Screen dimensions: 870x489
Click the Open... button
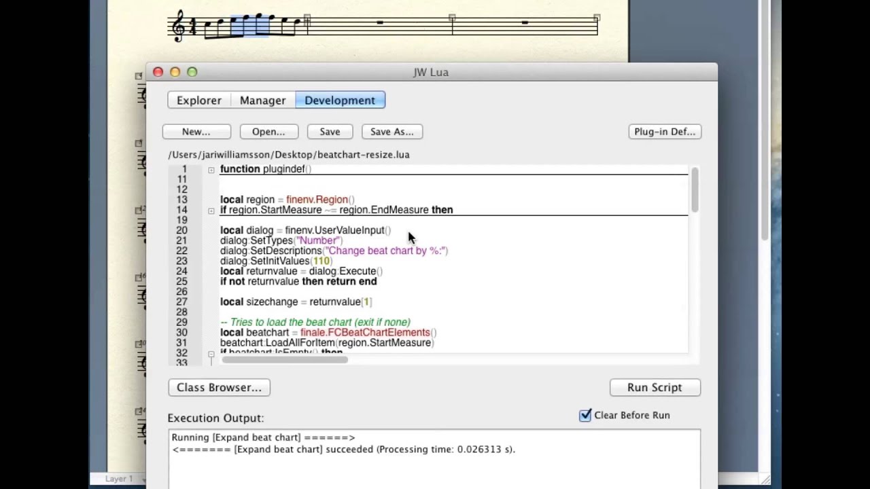pos(268,132)
